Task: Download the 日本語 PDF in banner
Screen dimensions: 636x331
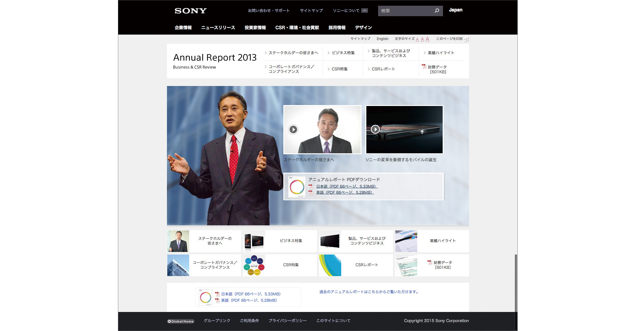Action: click(x=346, y=186)
